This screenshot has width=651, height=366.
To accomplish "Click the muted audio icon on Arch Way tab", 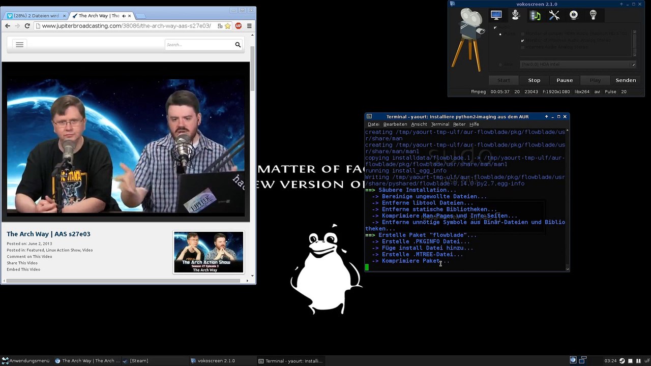I will pyautogui.click(x=124, y=16).
